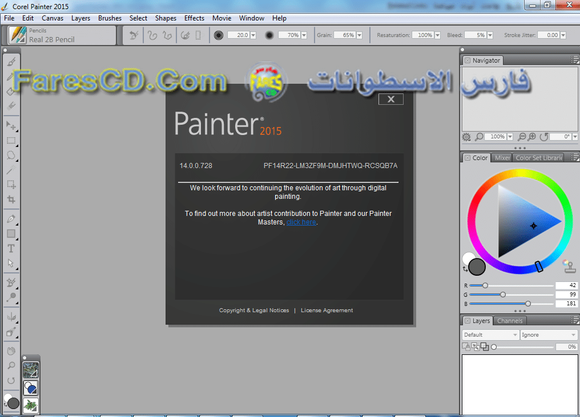Open the Resaturation 100% dropdown
The width and height of the screenshot is (580, 417).
(x=438, y=35)
